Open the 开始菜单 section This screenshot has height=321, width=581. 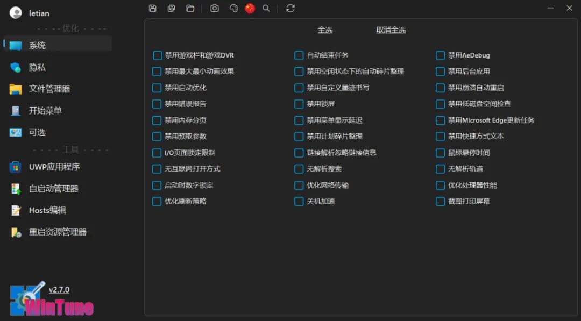45,110
